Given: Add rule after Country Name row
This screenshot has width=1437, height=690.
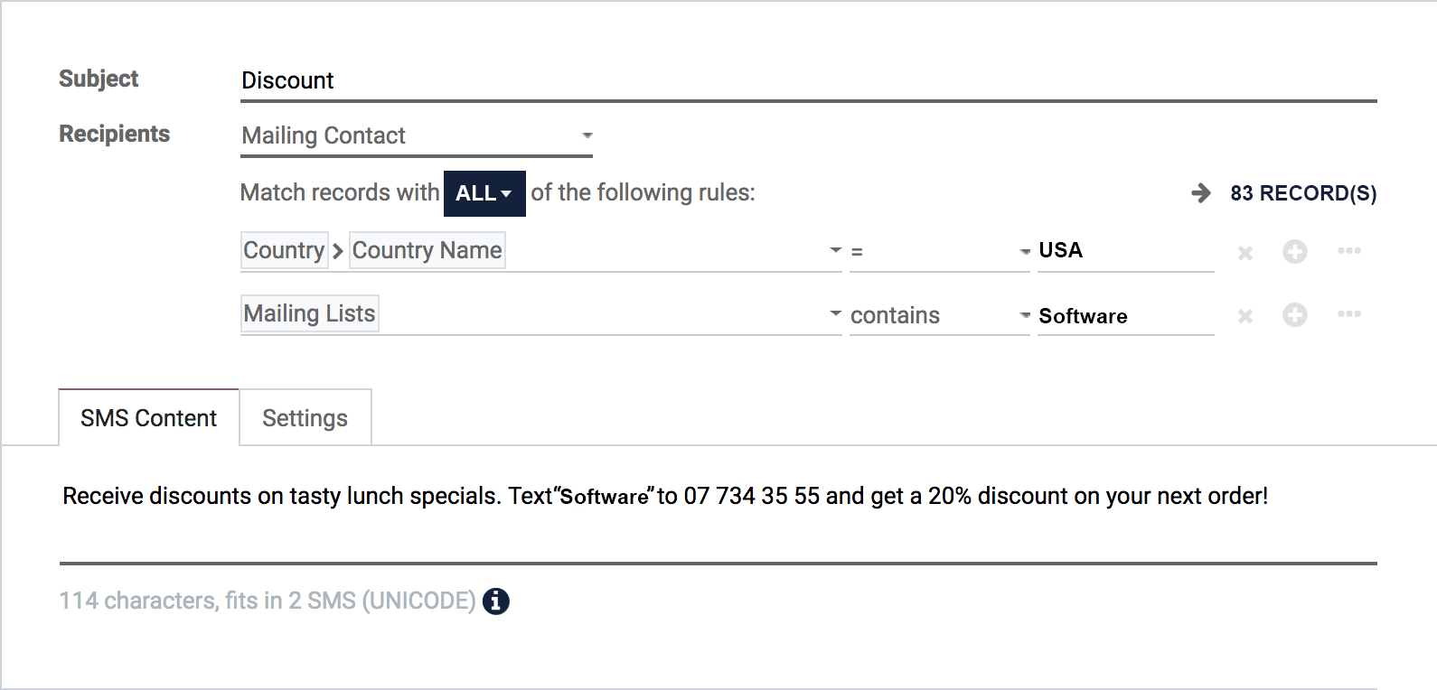Looking at the screenshot, I should [x=1295, y=252].
